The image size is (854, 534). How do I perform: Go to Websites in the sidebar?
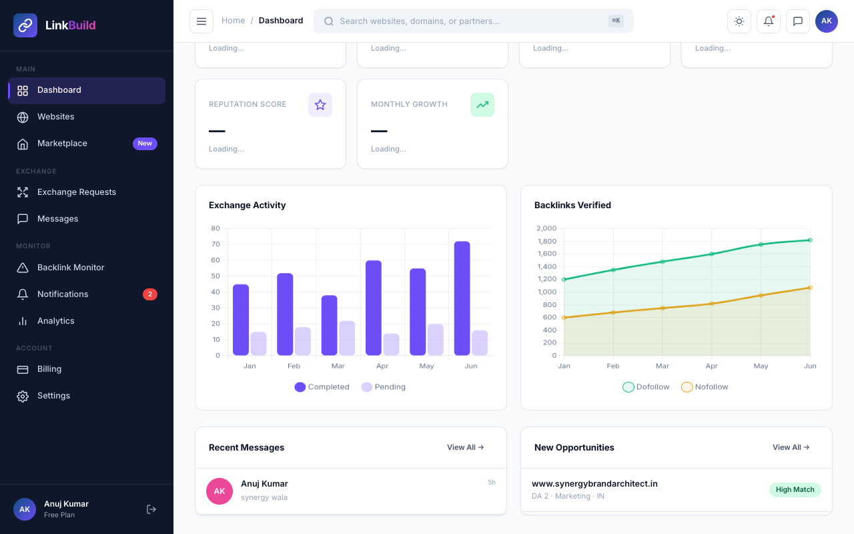click(x=87, y=117)
